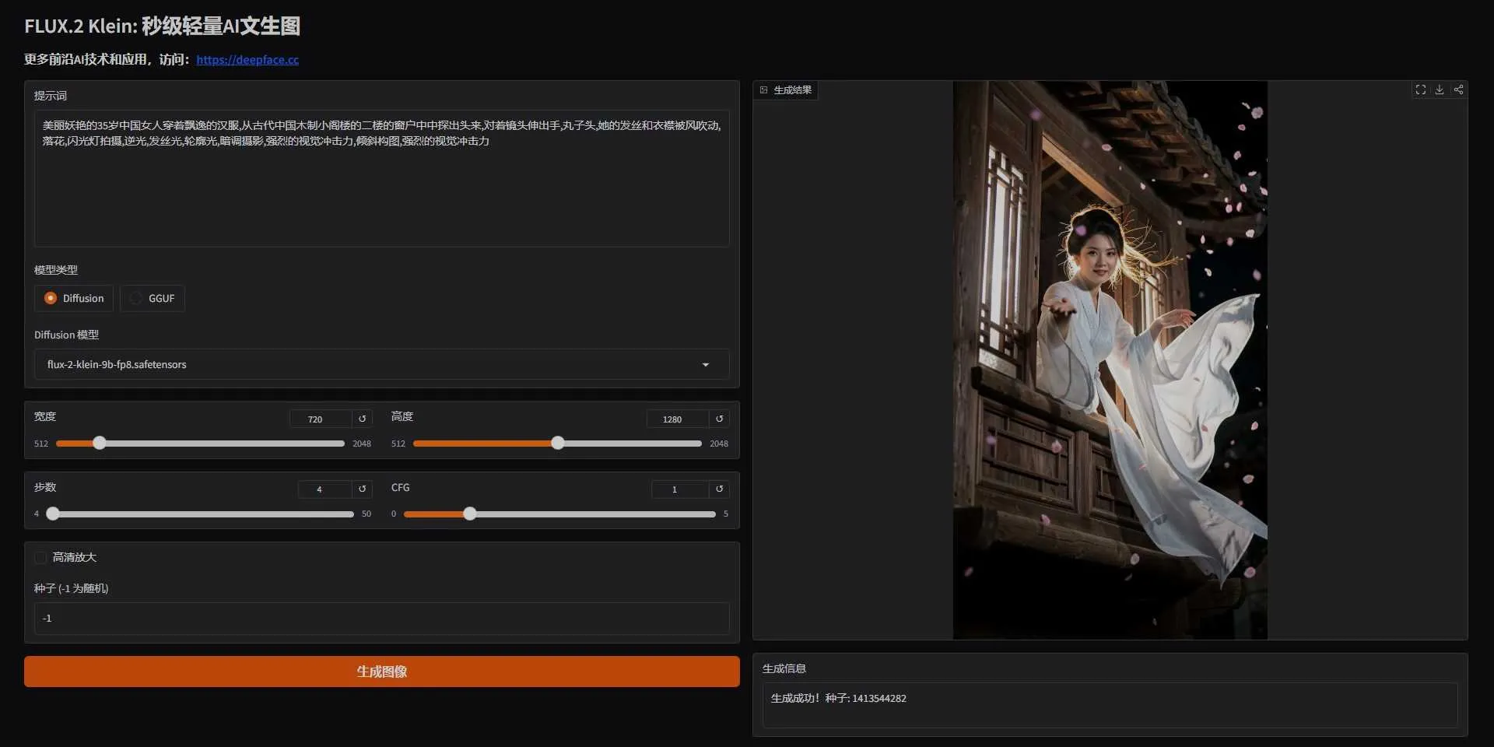Image resolution: width=1494 pixels, height=747 pixels.
Task: Expand the Diffusion 模型 selector arrow
Action: coord(706,364)
